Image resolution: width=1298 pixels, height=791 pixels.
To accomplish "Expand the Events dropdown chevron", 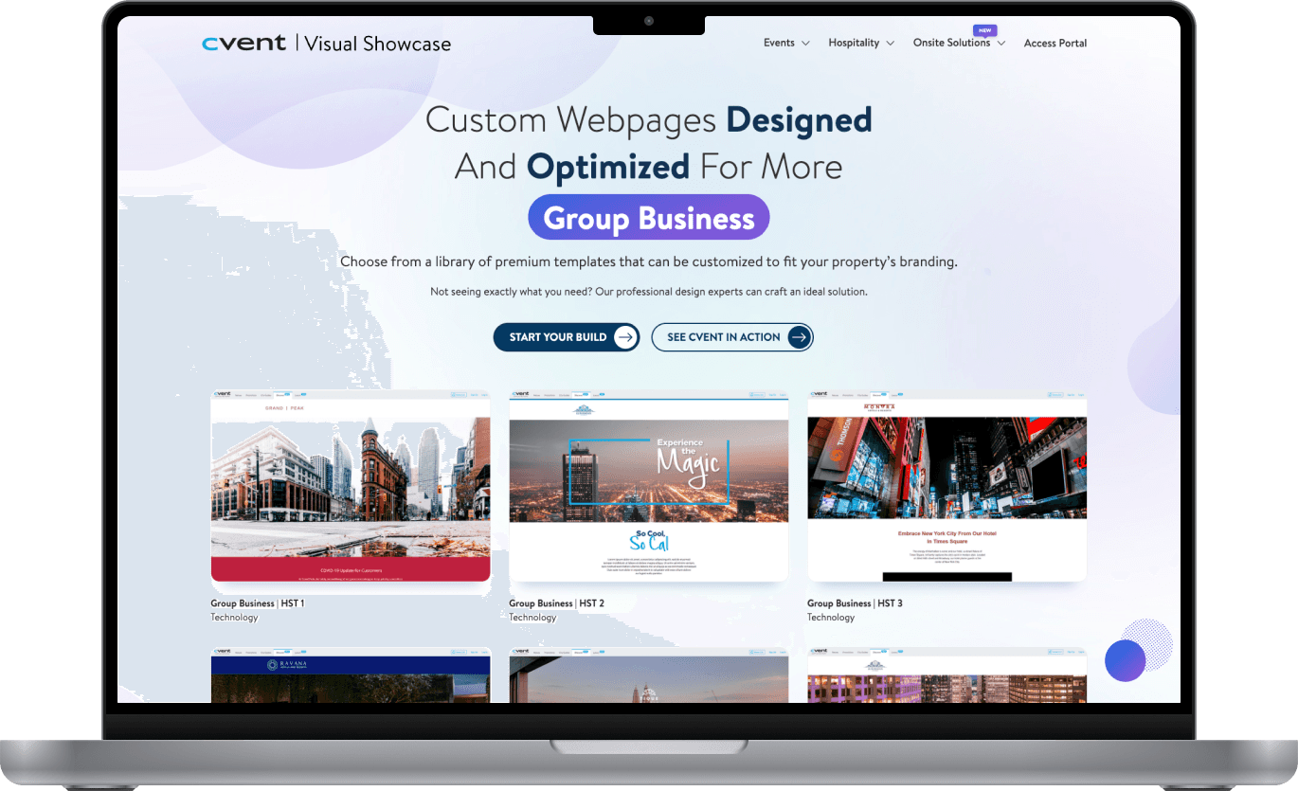I will [x=805, y=44].
